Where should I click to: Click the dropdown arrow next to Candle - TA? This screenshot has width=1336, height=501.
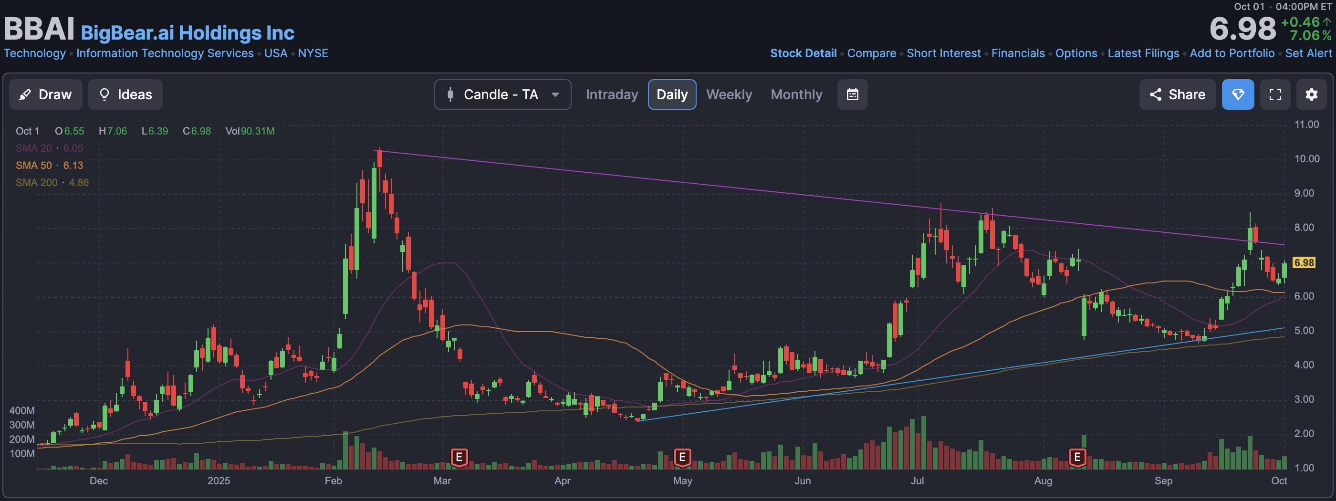(555, 95)
